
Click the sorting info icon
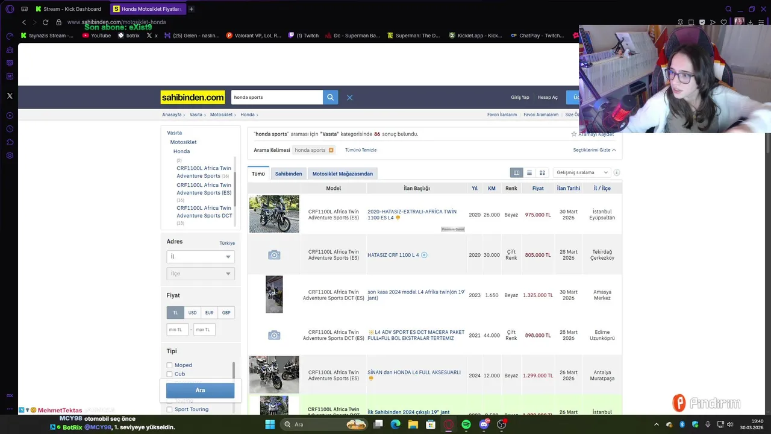(x=616, y=173)
